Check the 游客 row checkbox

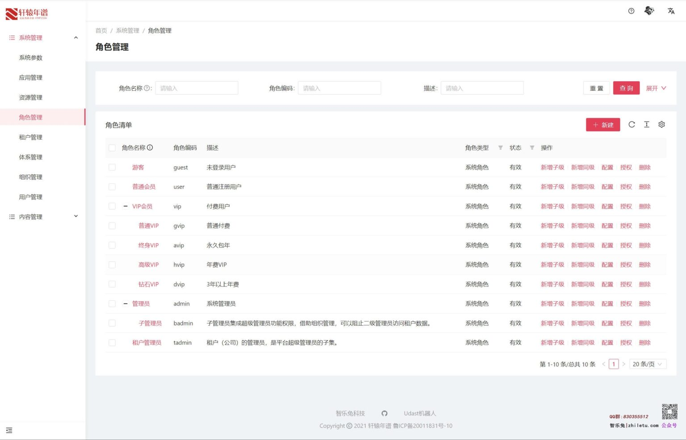click(x=112, y=167)
